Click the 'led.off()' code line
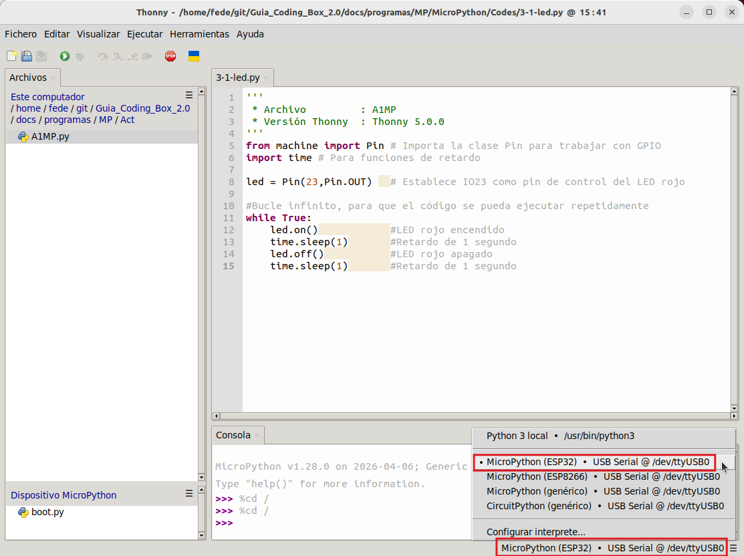744x556 pixels. [297, 254]
